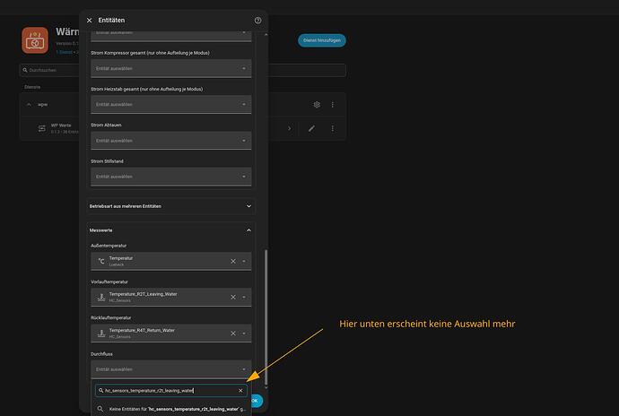Collapse the wpw entry chevron

click(29, 105)
